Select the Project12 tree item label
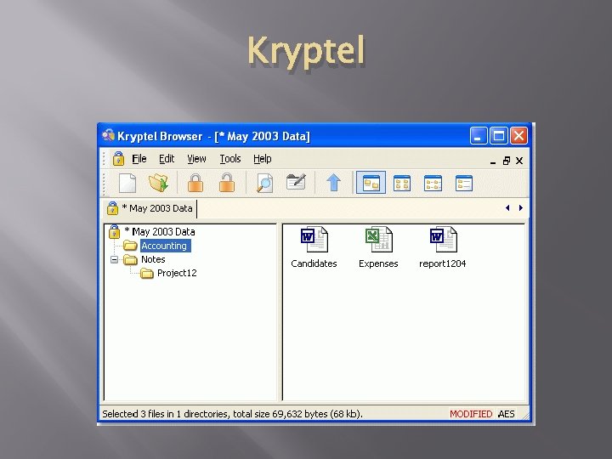Viewport: 612px width, 459px height. [x=177, y=273]
